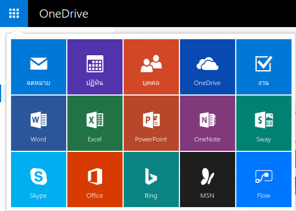Open the Office tile
The image size is (296, 211).
point(95,180)
